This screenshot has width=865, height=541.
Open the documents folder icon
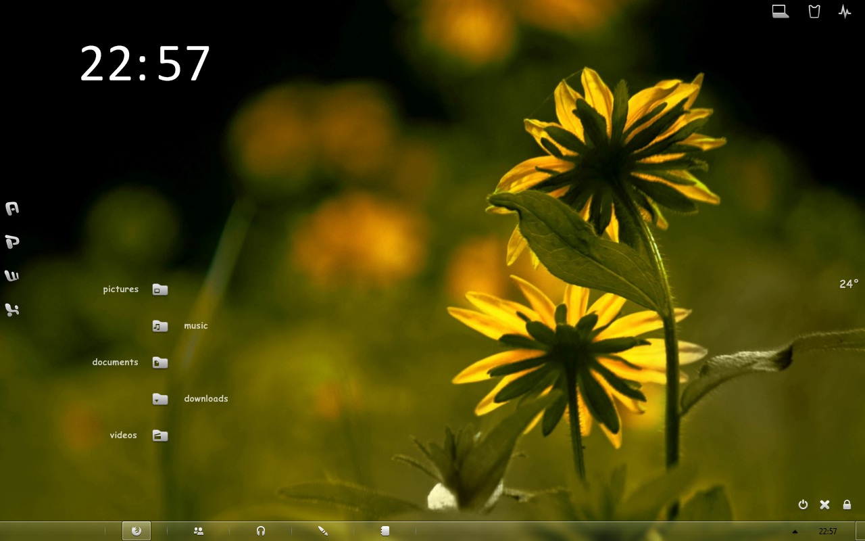tap(160, 362)
